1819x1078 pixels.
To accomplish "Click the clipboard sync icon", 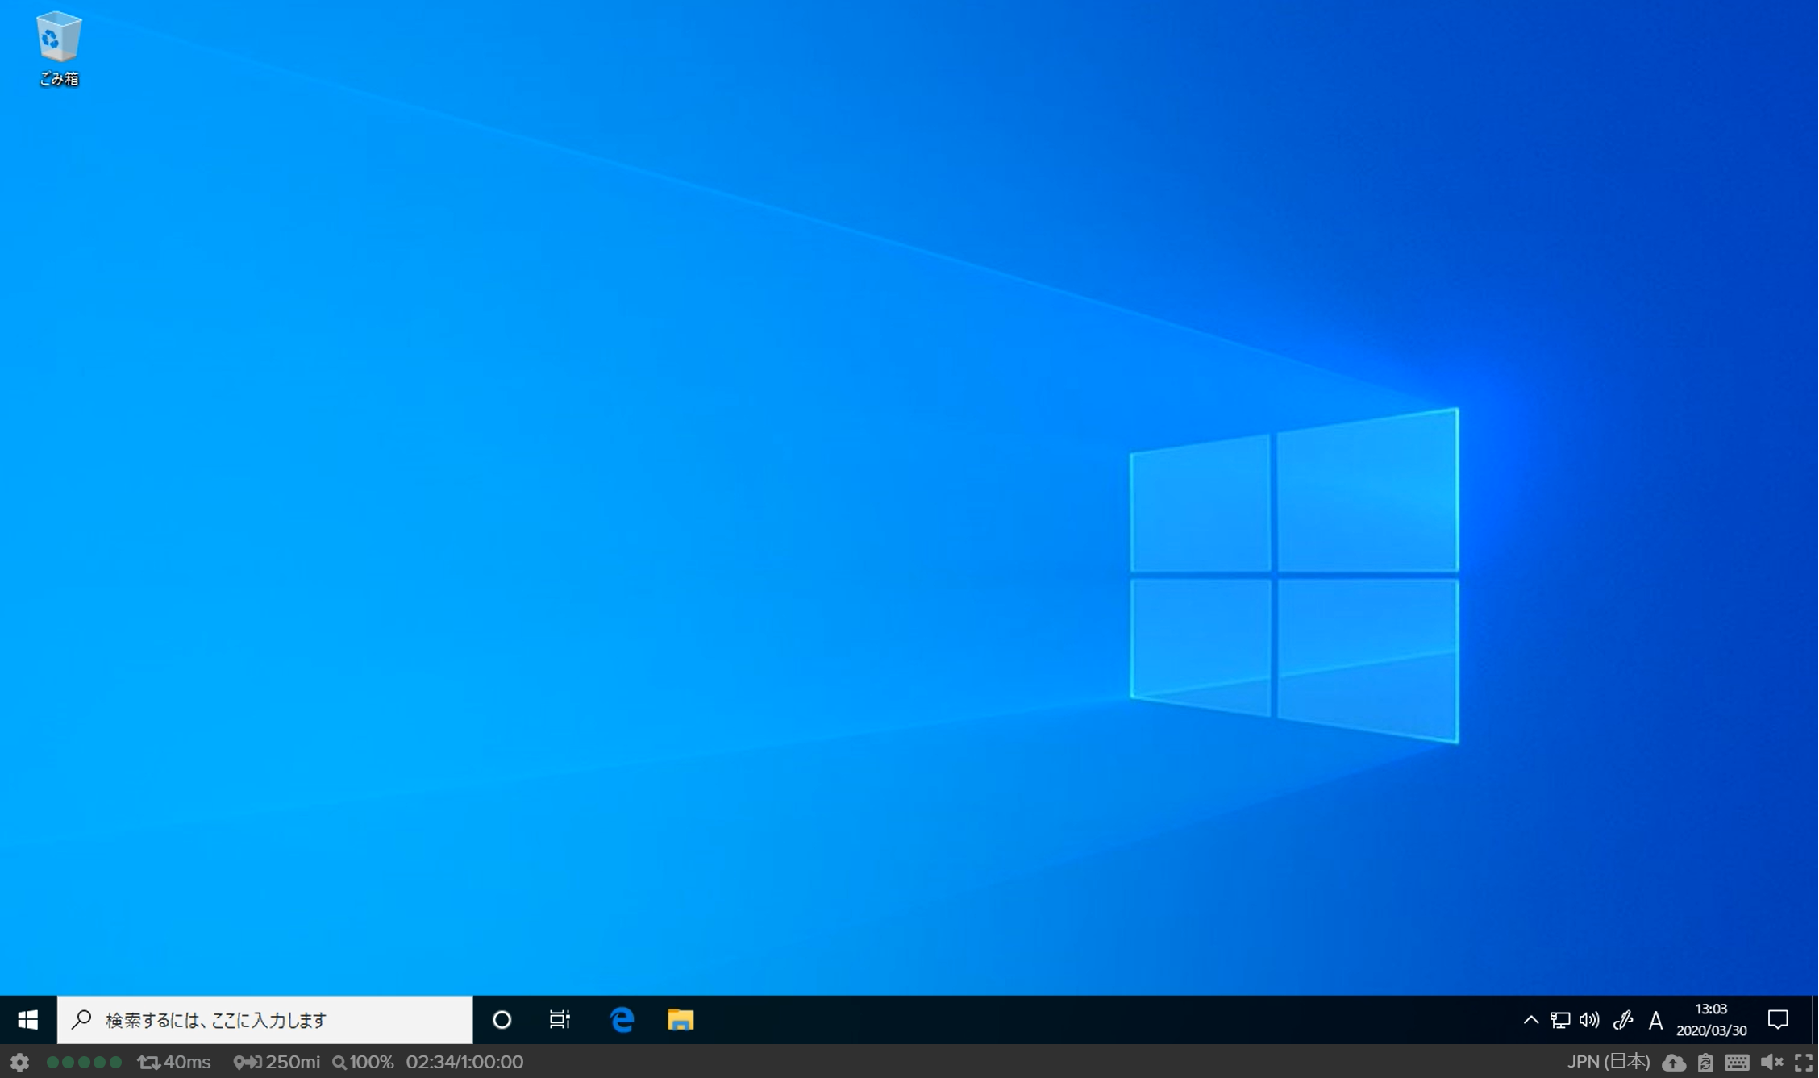I will click(x=1705, y=1063).
